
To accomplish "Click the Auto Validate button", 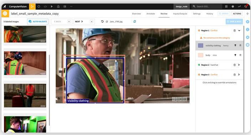I will (38, 22).
